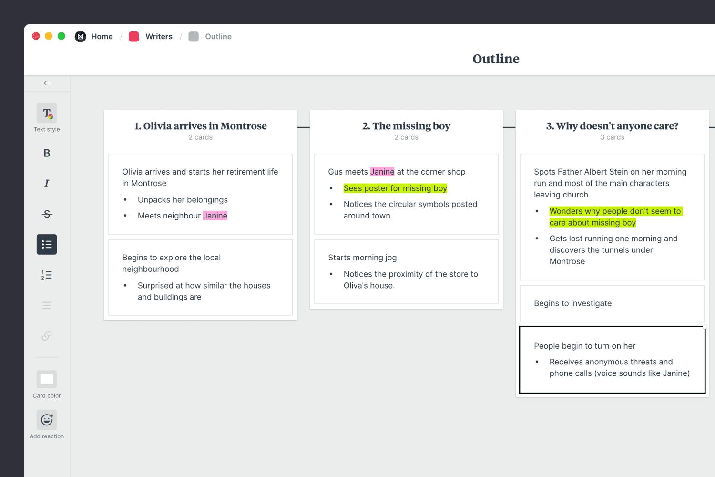Navigate to Home in the breadcrumb

[x=102, y=36]
